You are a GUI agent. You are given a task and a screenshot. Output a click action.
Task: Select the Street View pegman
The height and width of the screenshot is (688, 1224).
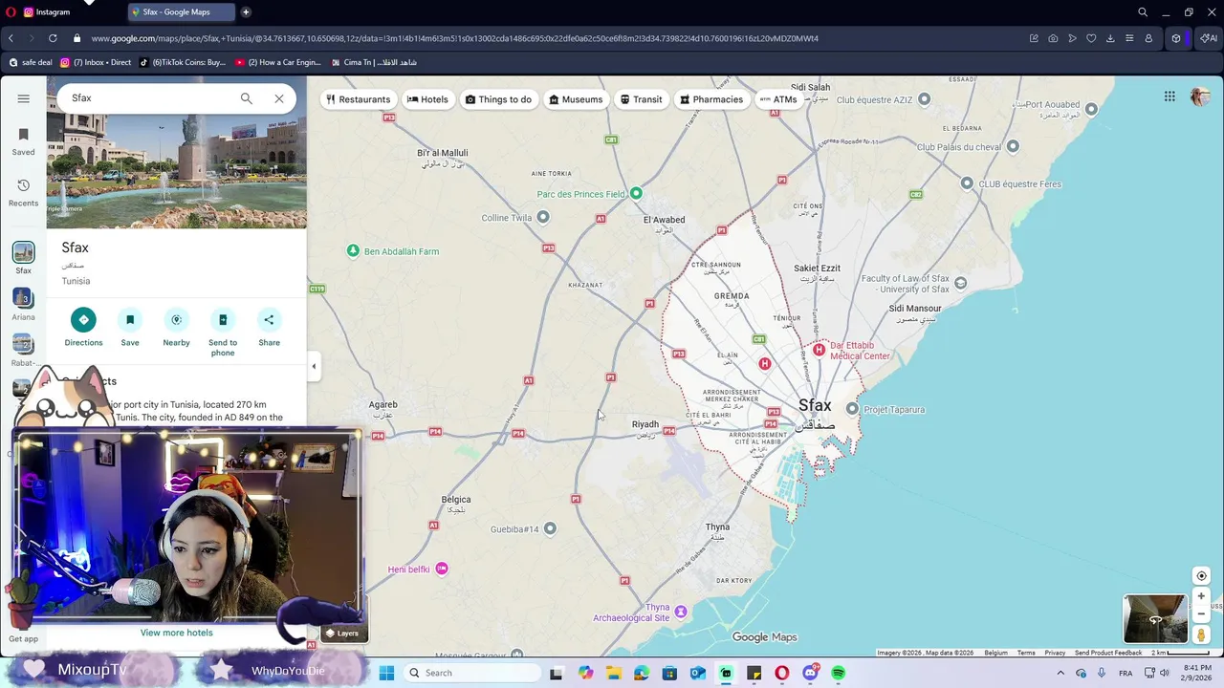pyautogui.click(x=1201, y=635)
